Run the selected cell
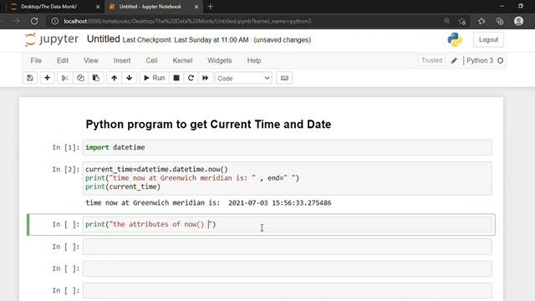Viewport: 535px width, 301px height. (x=154, y=78)
